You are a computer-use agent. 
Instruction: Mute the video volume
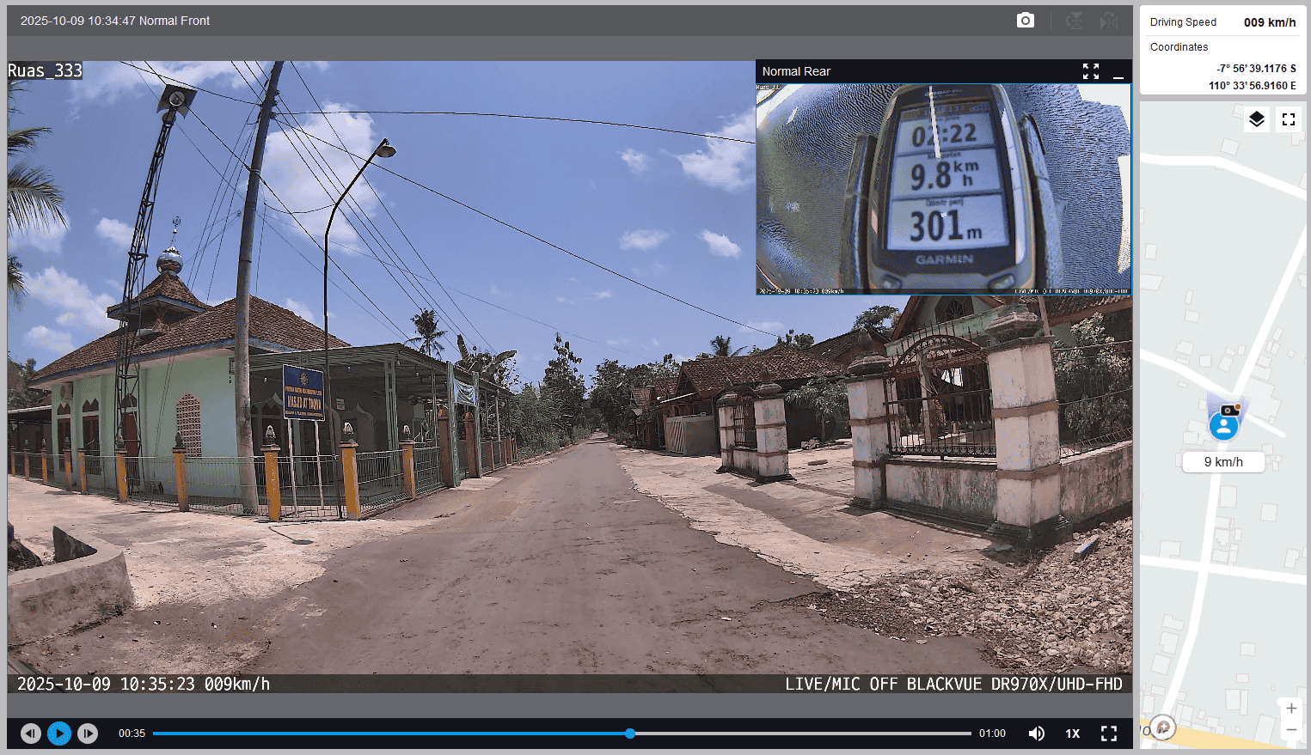pos(1037,734)
